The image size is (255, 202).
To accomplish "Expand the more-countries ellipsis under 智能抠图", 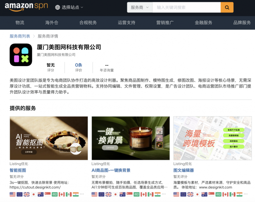I will coord(82,194).
